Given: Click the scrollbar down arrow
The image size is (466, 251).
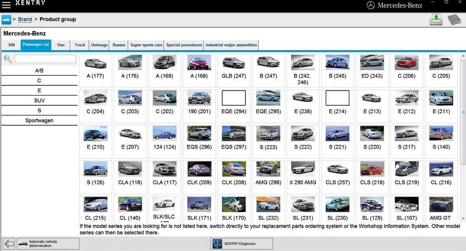Looking at the screenshot, I should click(463, 219).
